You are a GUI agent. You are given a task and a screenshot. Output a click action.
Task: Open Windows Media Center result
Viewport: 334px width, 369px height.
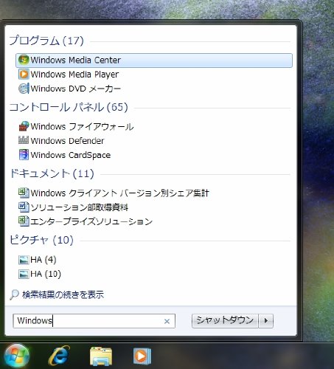click(154, 61)
